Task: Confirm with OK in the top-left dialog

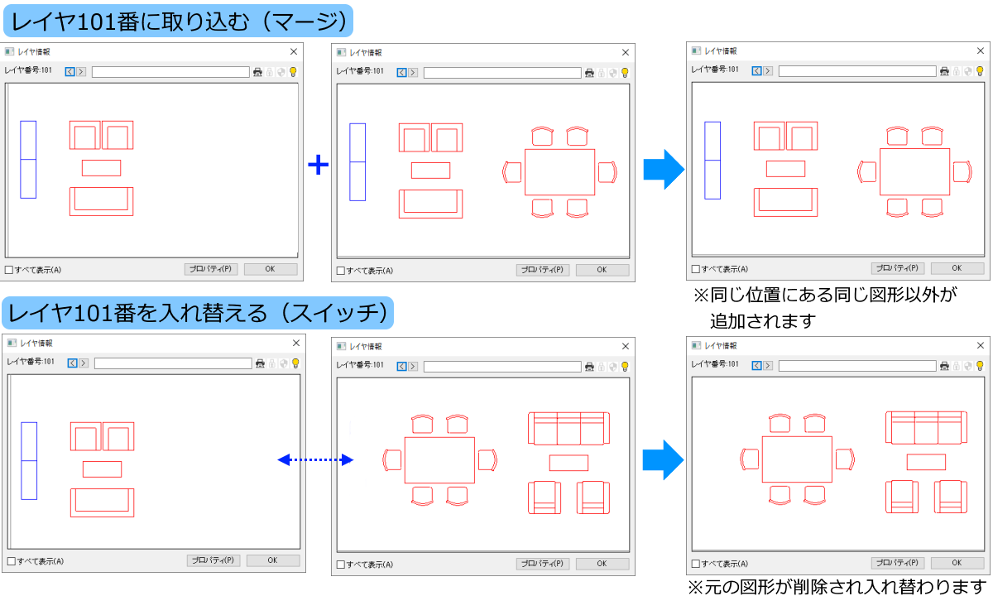Action: [271, 269]
